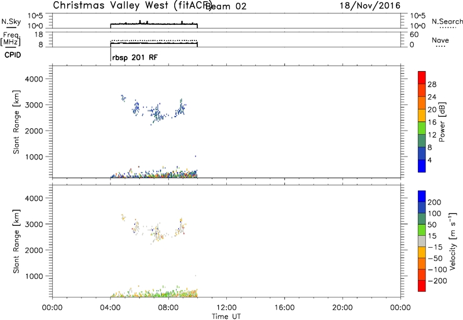Click the '12:00' time tick label

pos(226,307)
